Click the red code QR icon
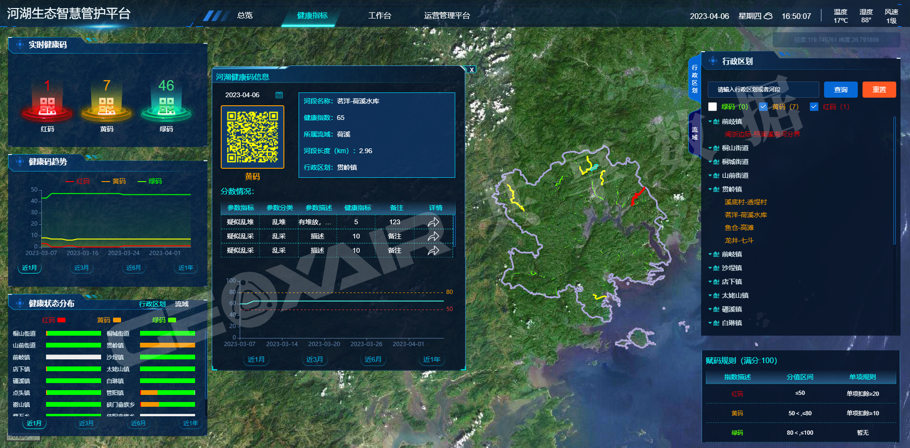Viewport: 910px width, 448px height. tap(47, 106)
